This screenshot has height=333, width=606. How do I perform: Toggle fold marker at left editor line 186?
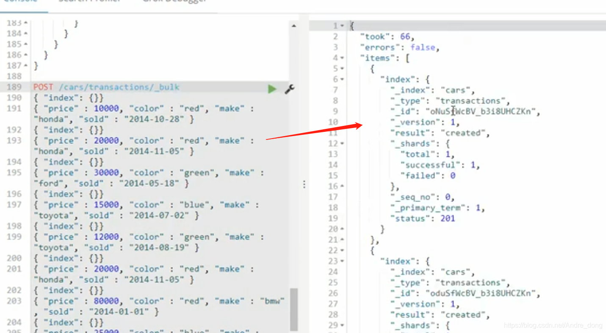26,55
